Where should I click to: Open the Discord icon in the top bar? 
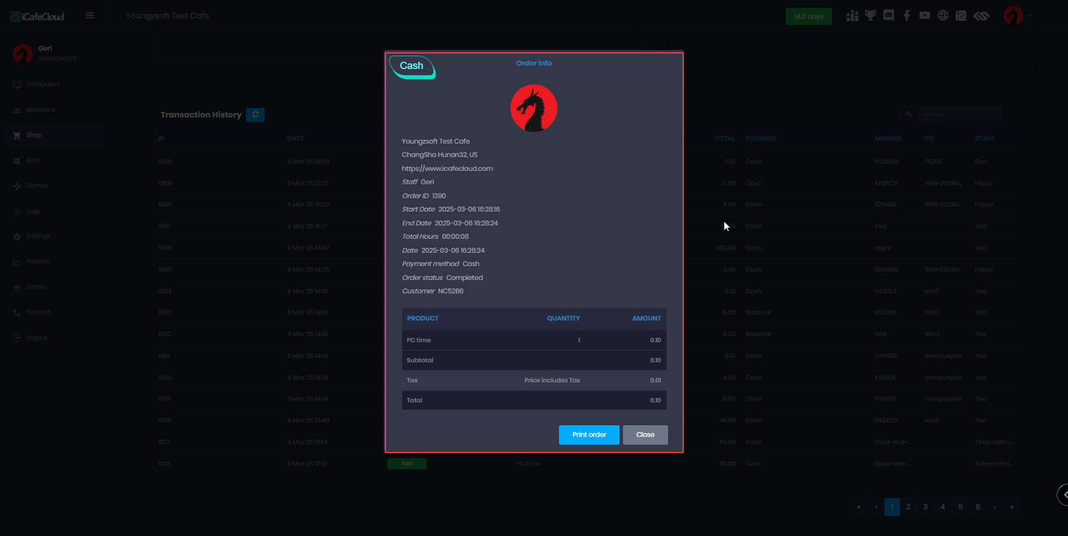click(889, 16)
